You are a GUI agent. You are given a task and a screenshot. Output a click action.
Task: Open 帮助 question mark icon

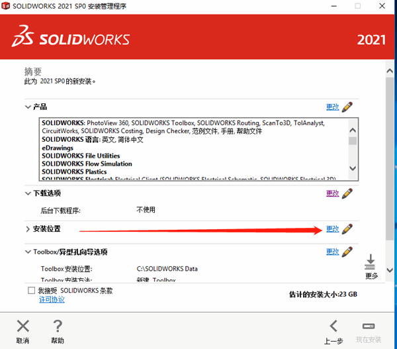click(58, 326)
